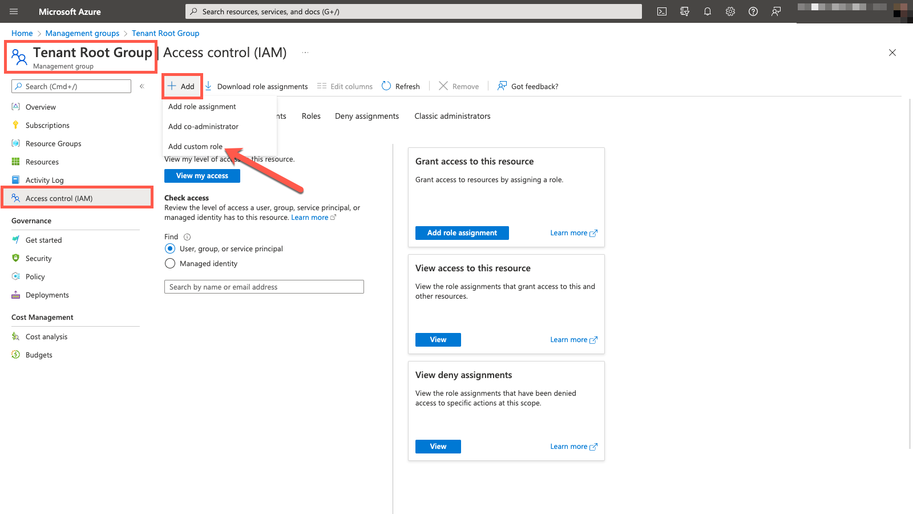Screen dimensions: 913x514
Task: Open the Add dropdown button
Action: tap(182, 86)
